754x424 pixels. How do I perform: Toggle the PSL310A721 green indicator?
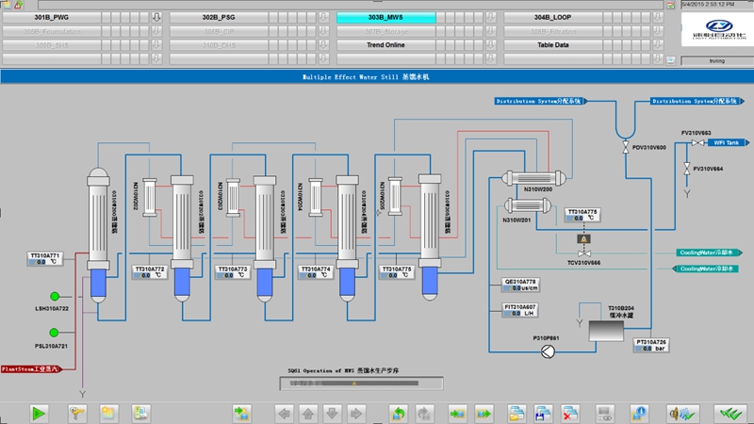point(54,332)
